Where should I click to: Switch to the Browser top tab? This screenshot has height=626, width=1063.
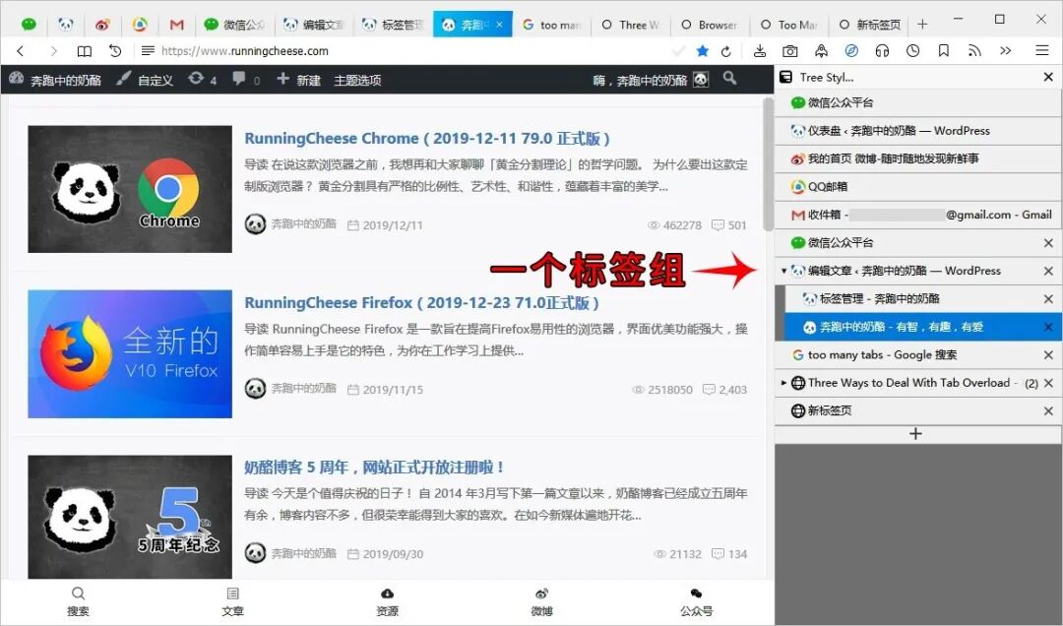[710, 25]
